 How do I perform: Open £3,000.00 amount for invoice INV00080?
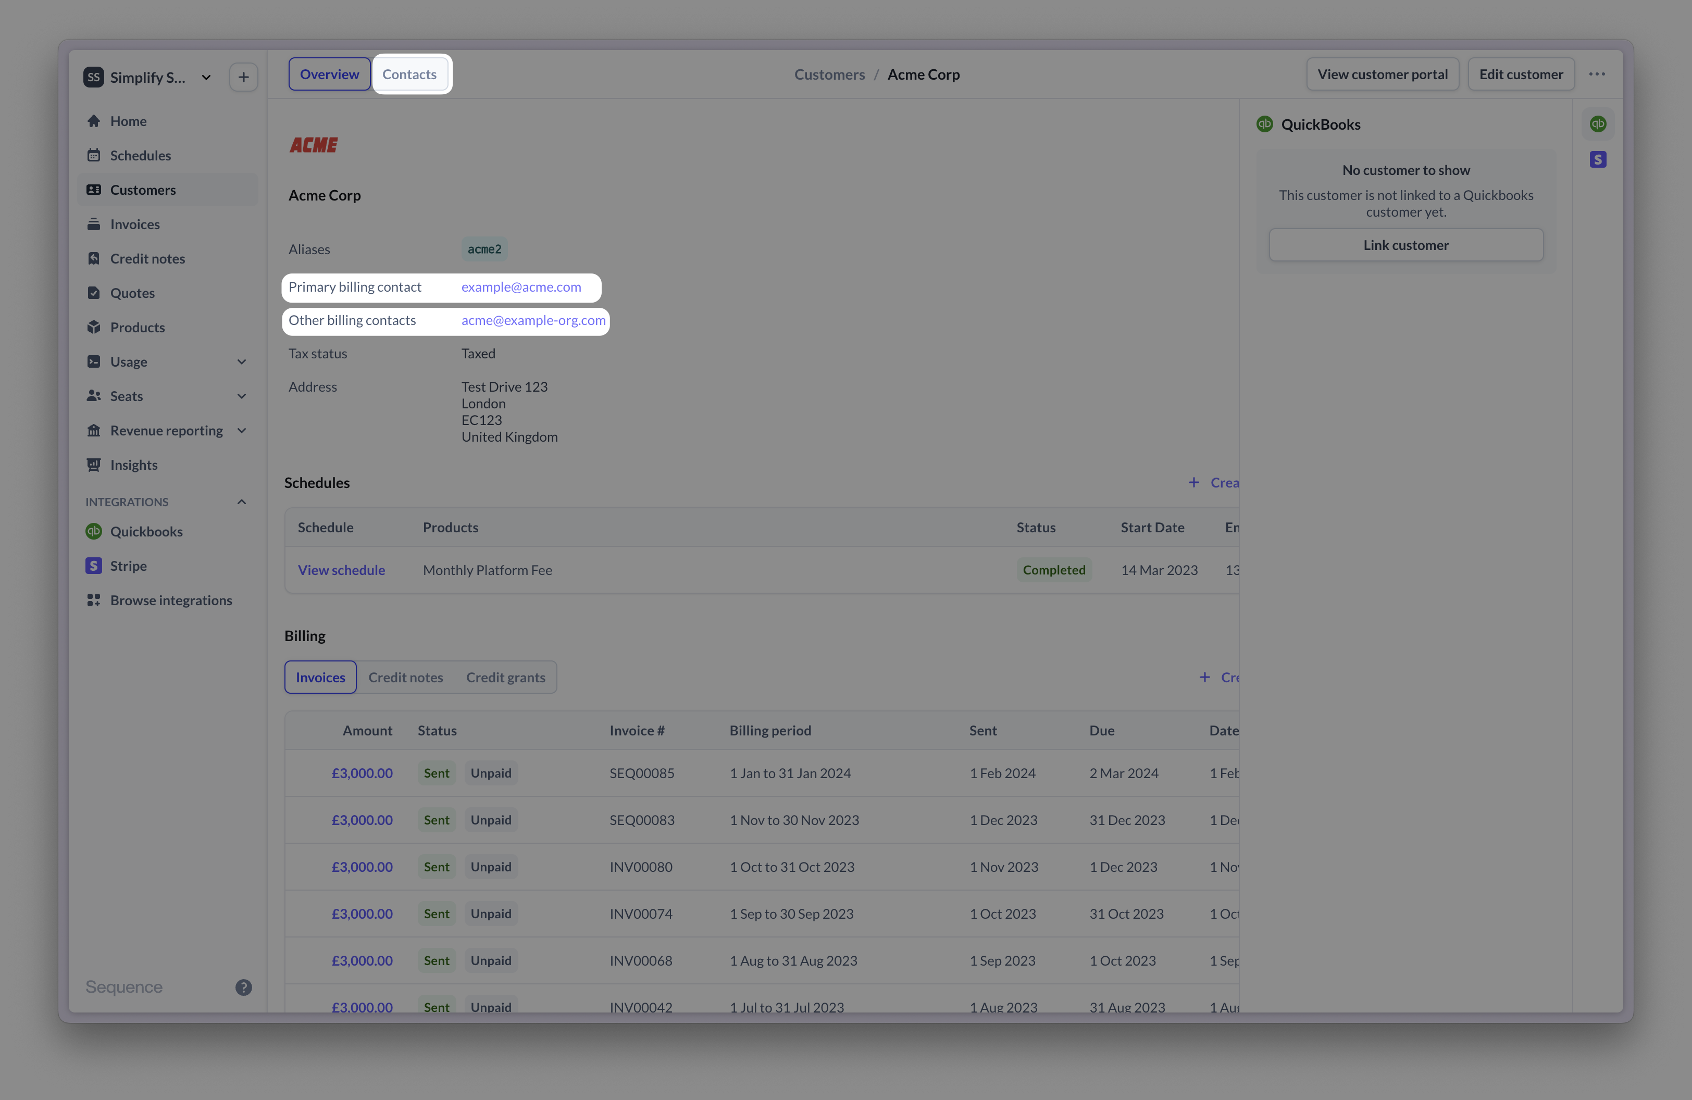click(x=362, y=867)
